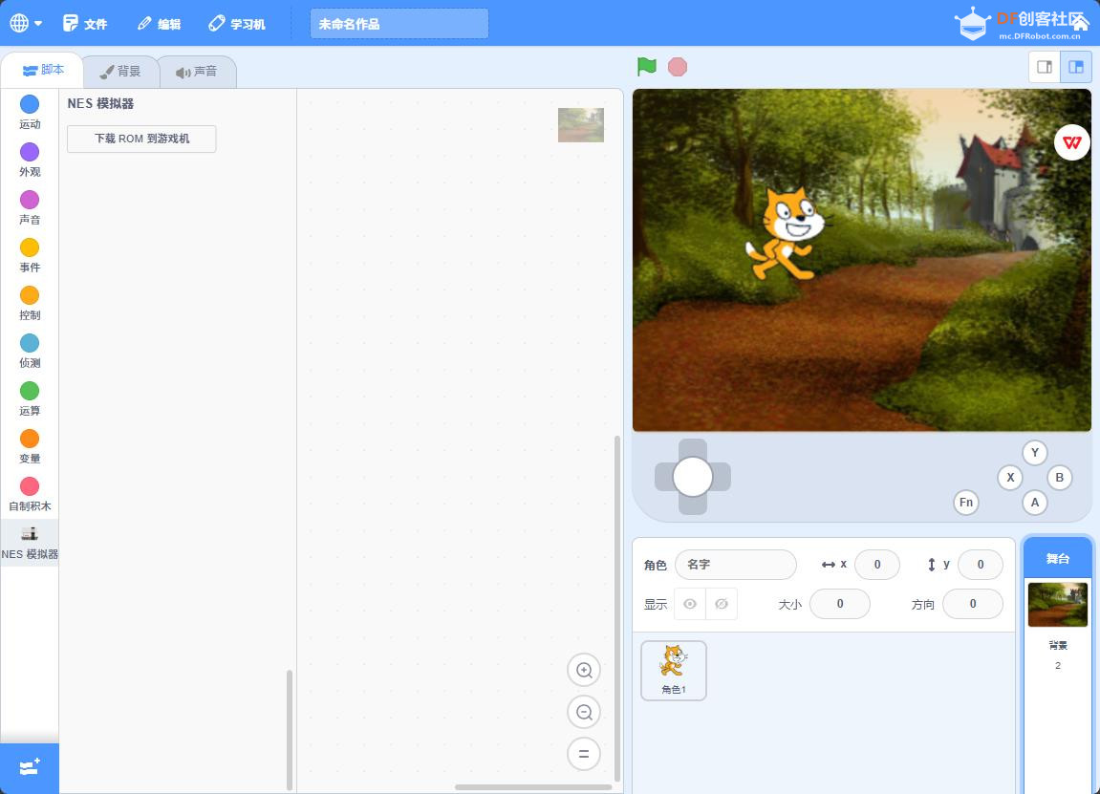Click the red W floating icon
1100x794 pixels.
[1072, 142]
